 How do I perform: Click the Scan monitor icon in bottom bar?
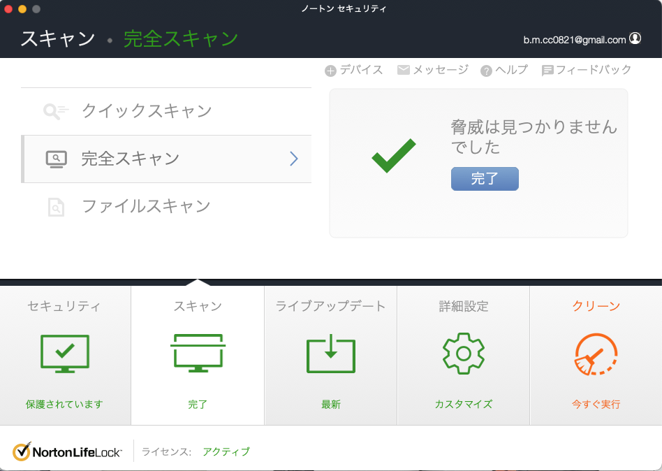point(198,353)
